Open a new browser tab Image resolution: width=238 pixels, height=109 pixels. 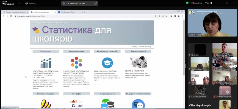[x=87, y=12]
